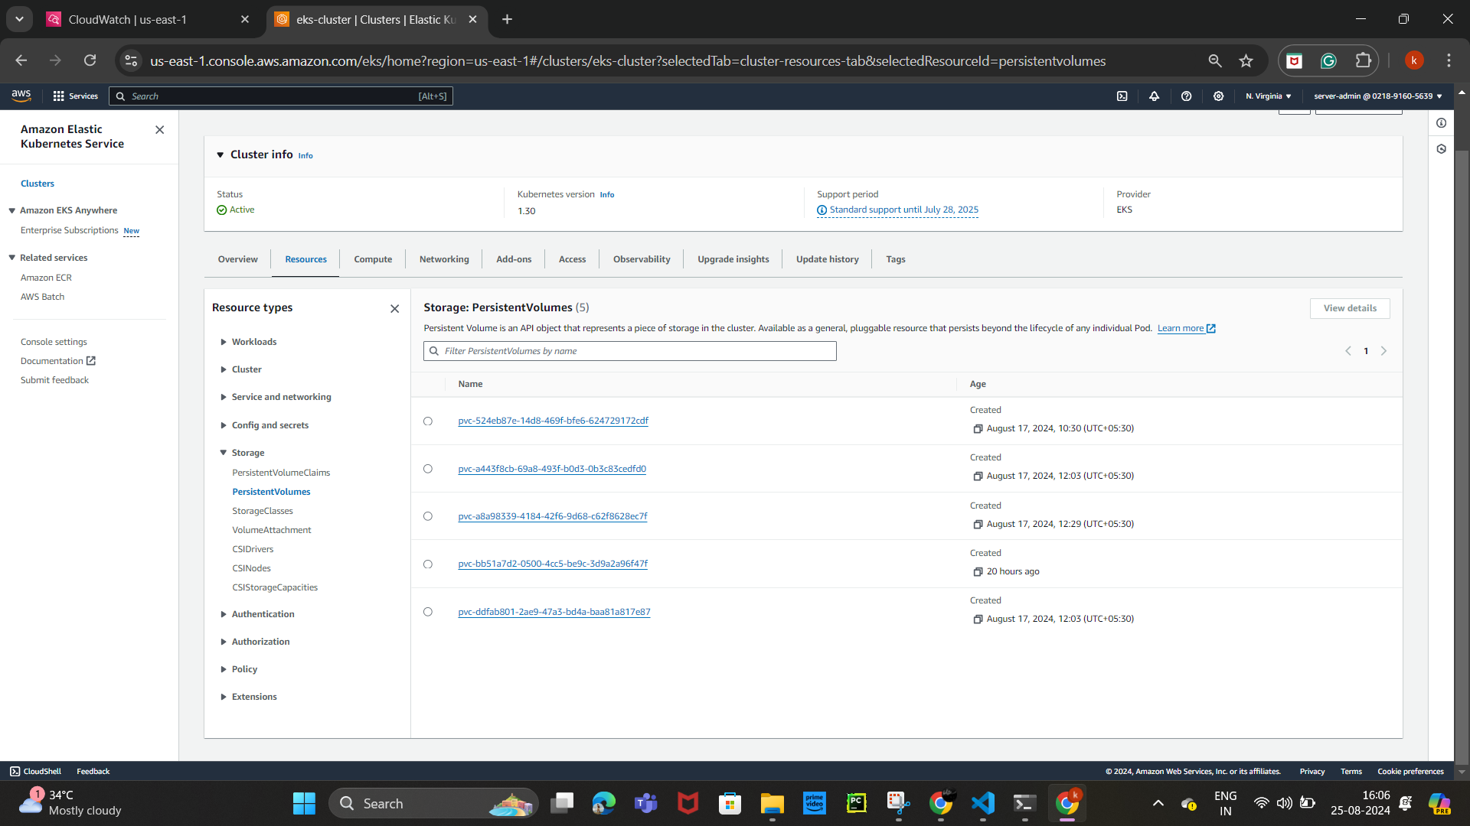Click the AWS logo home icon

click(x=21, y=96)
